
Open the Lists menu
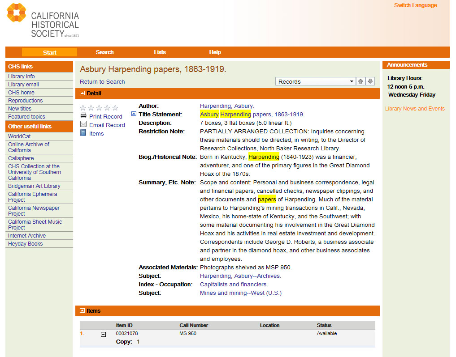(160, 52)
